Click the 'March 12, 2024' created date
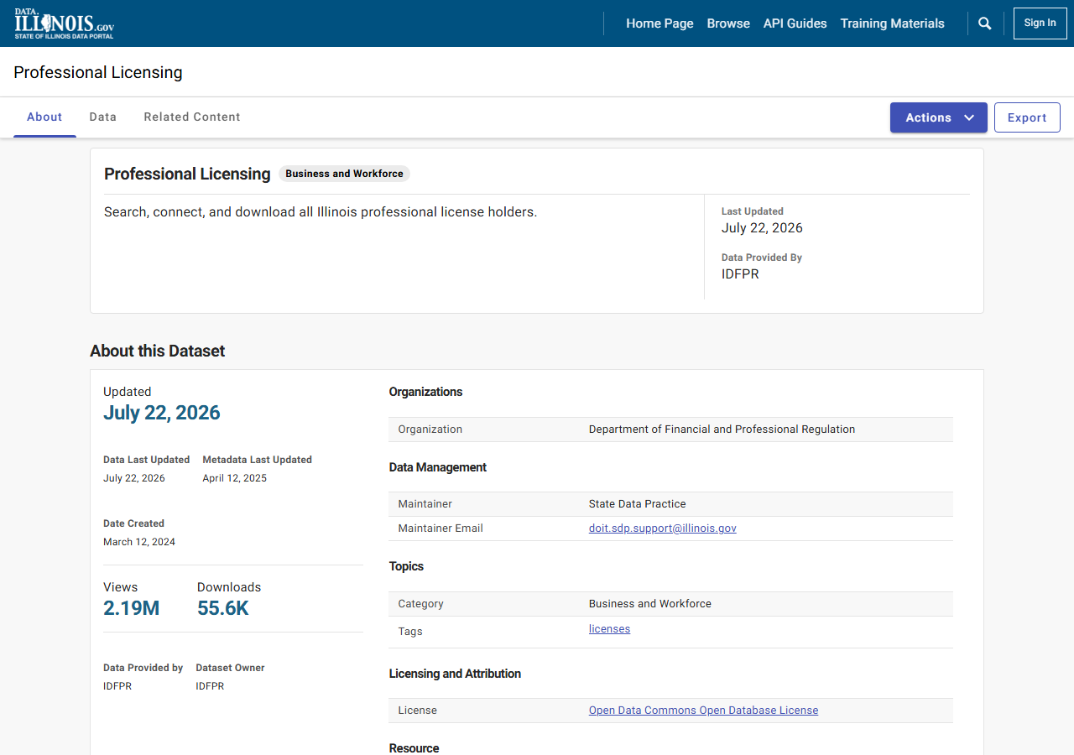 point(139,542)
